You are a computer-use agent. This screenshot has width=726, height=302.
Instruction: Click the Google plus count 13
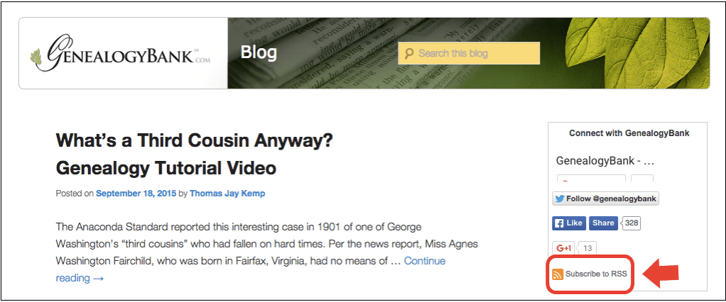[x=587, y=248]
